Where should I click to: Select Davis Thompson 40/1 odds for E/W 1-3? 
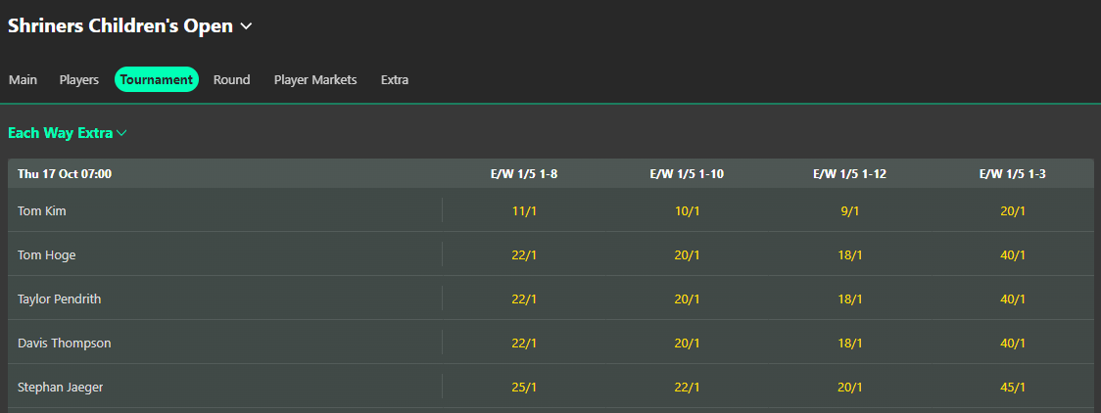[x=1013, y=344]
